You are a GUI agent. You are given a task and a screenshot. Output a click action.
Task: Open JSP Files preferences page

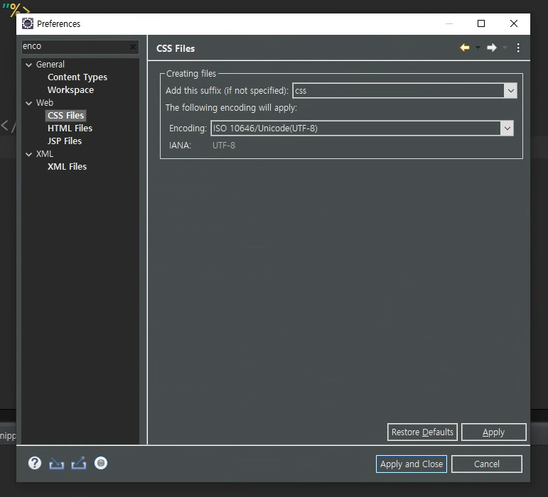[x=64, y=141]
